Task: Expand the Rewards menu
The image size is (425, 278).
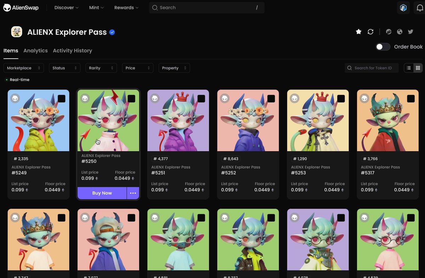Action: pos(126,7)
